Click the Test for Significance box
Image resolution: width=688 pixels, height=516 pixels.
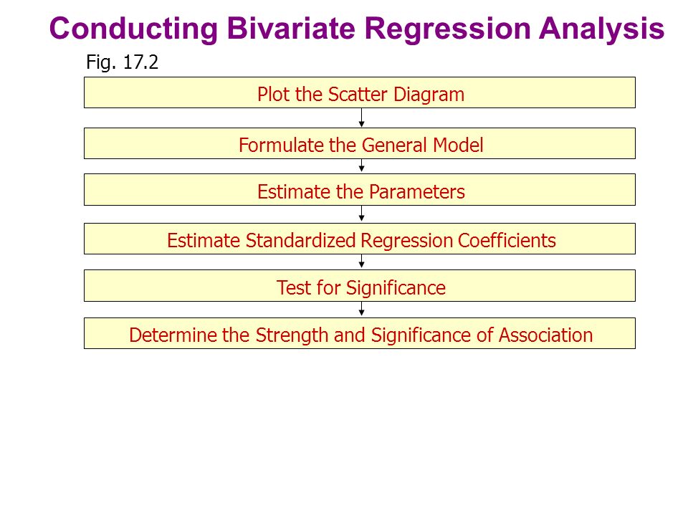[360, 286]
